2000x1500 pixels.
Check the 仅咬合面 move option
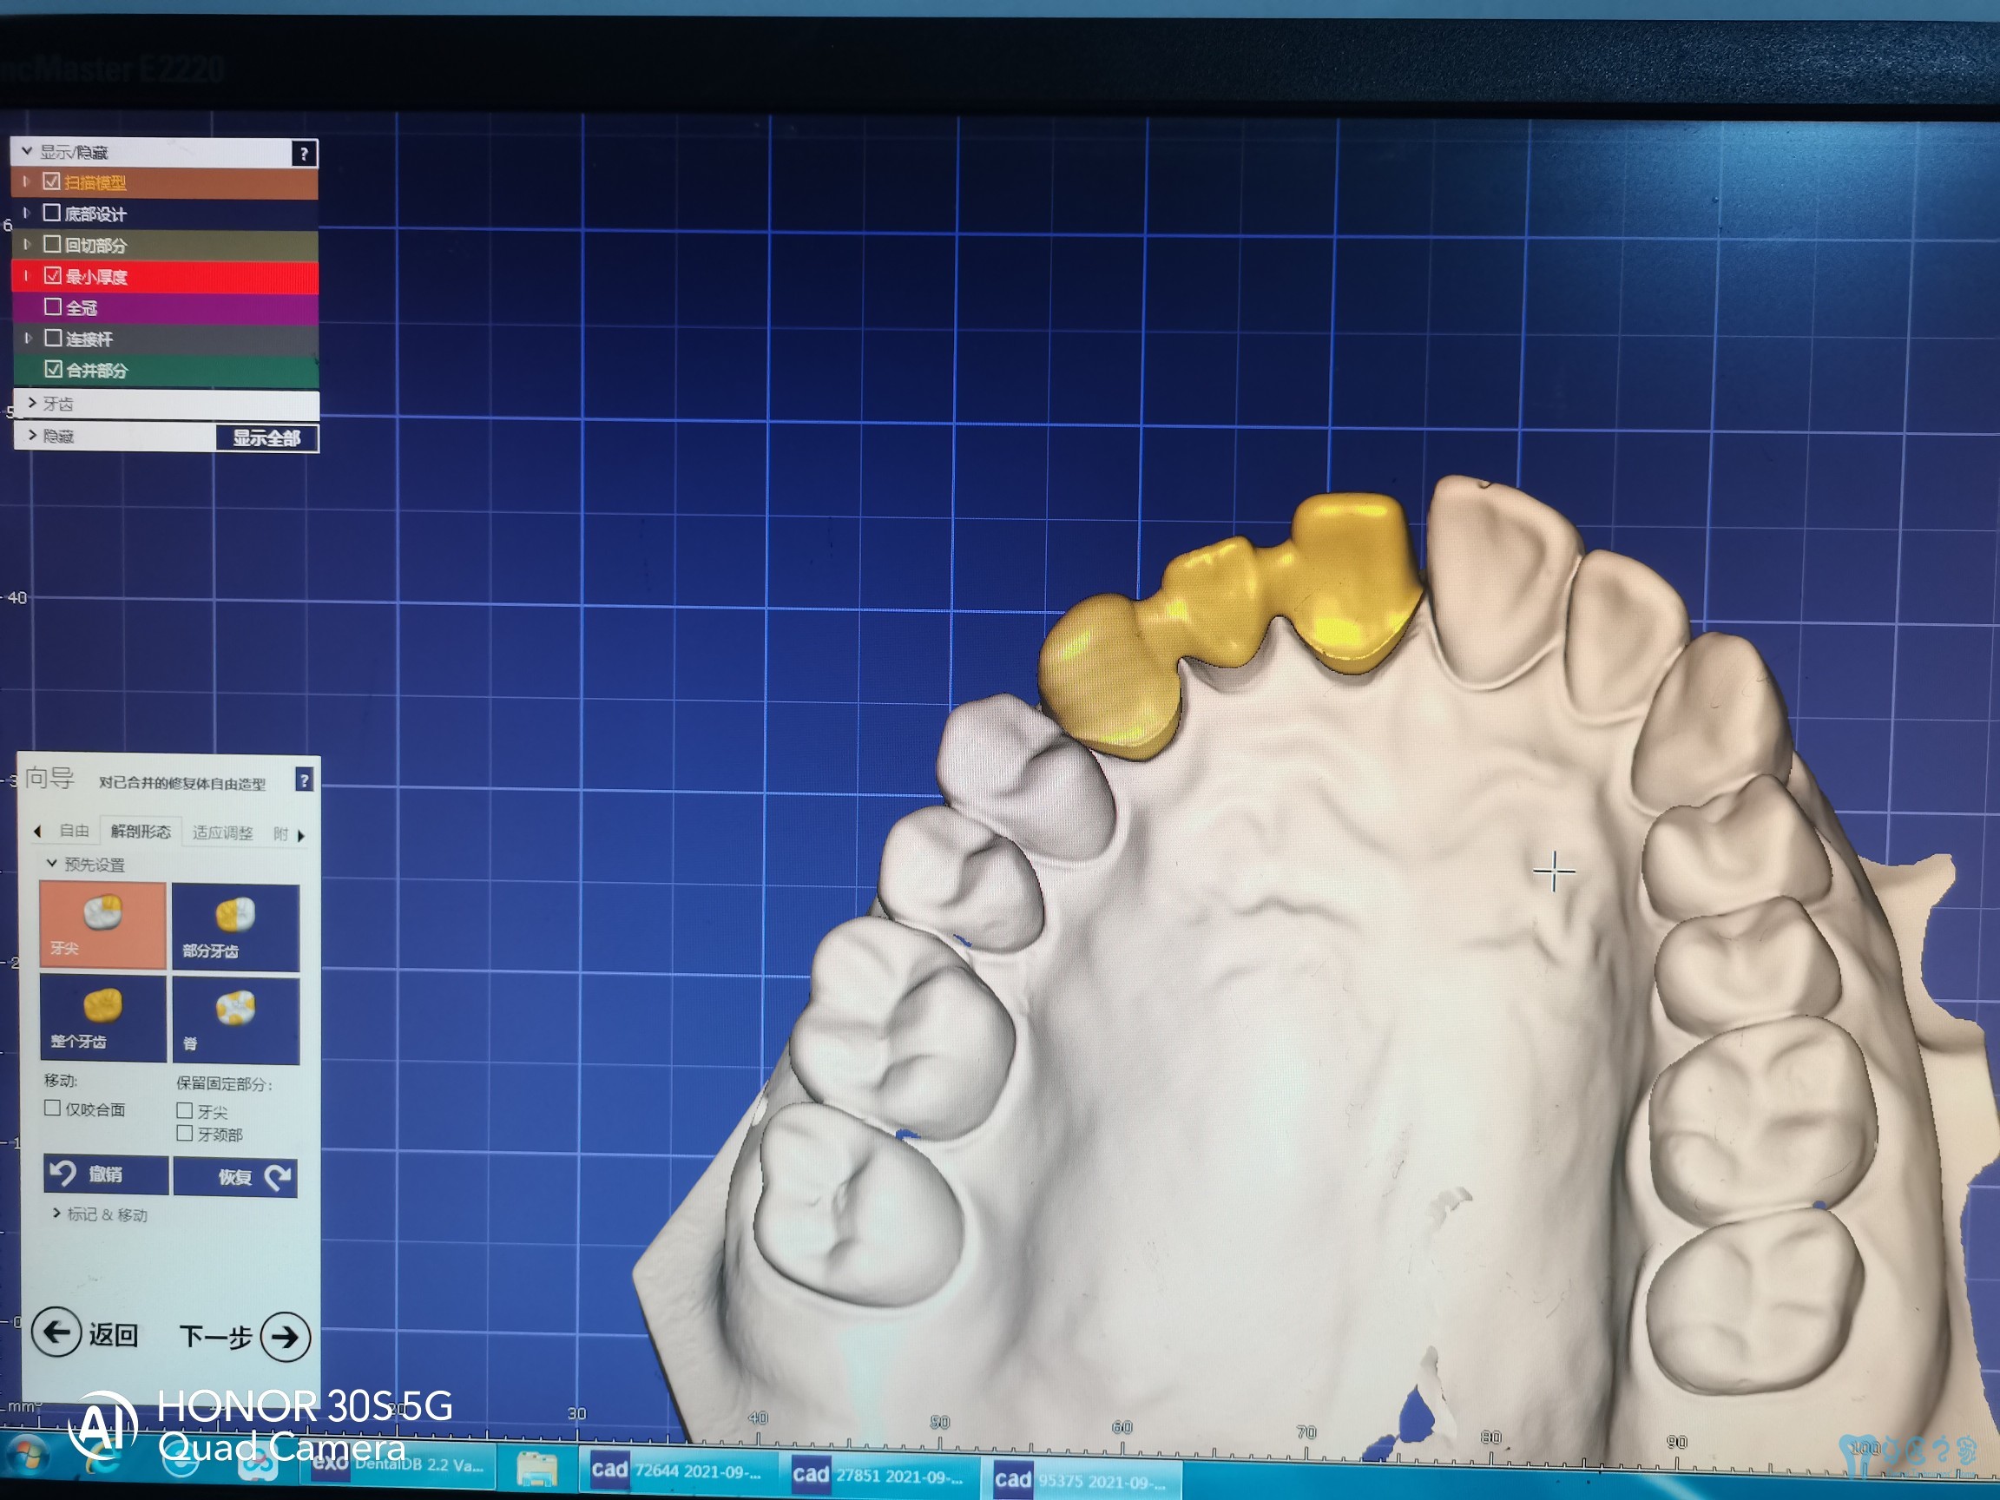click(52, 1109)
